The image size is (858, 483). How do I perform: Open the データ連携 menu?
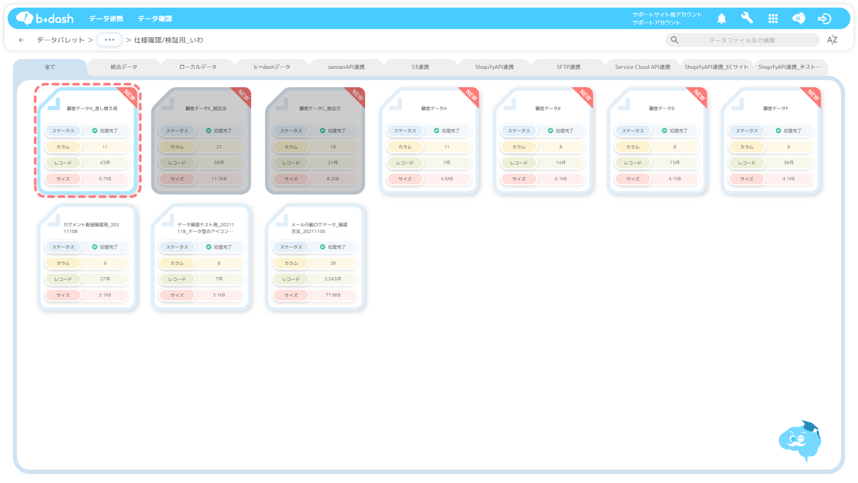click(x=106, y=19)
